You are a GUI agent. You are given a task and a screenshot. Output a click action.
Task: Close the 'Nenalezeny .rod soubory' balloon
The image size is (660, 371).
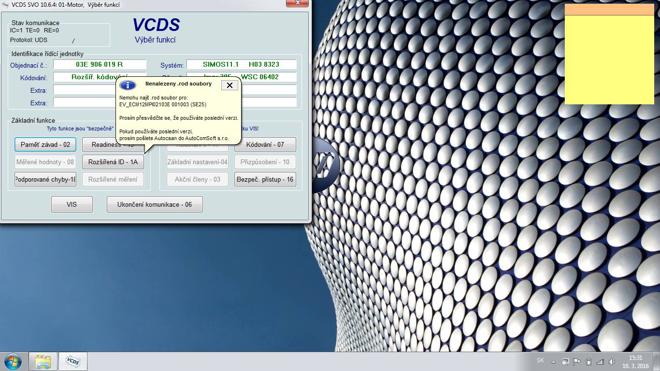click(230, 85)
